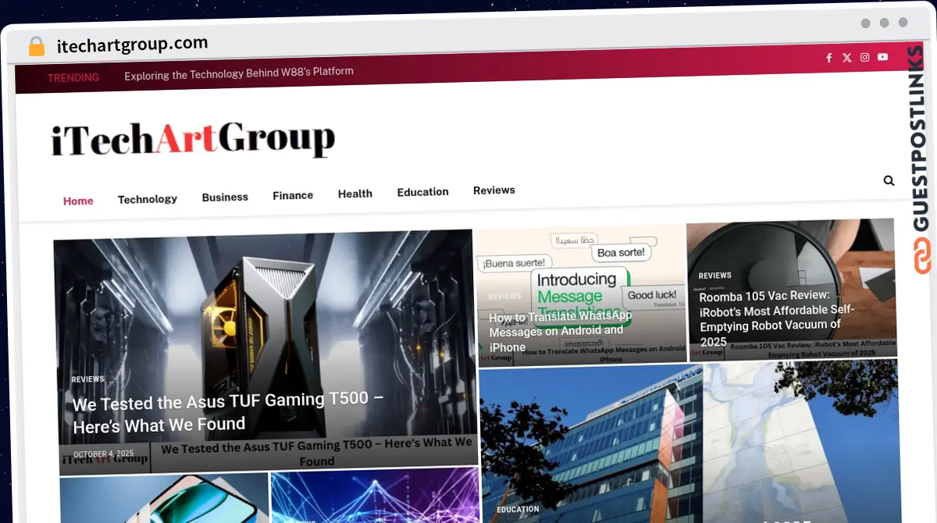Click EDUCATION tag on building article
937x523 pixels.
[x=518, y=510]
